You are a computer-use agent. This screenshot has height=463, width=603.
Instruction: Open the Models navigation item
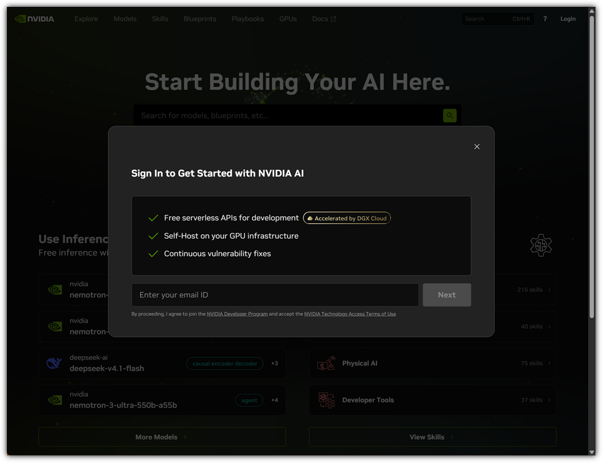[x=125, y=19]
